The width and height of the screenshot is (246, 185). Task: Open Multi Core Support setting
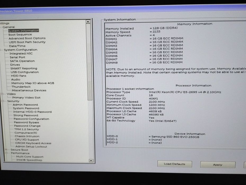tap(30, 157)
